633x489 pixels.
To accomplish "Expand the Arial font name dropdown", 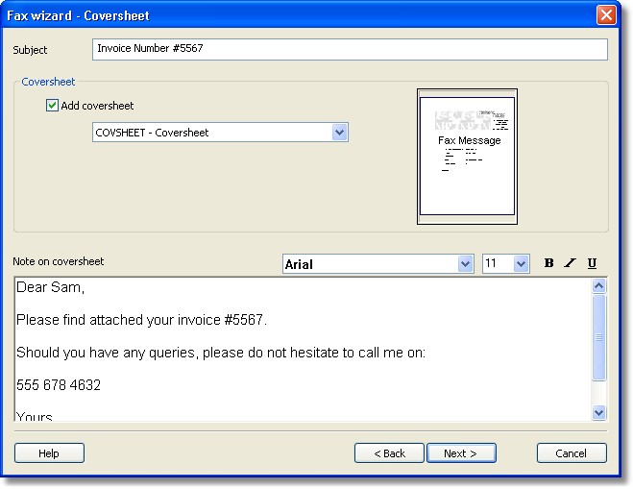I will (x=466, y=263).
